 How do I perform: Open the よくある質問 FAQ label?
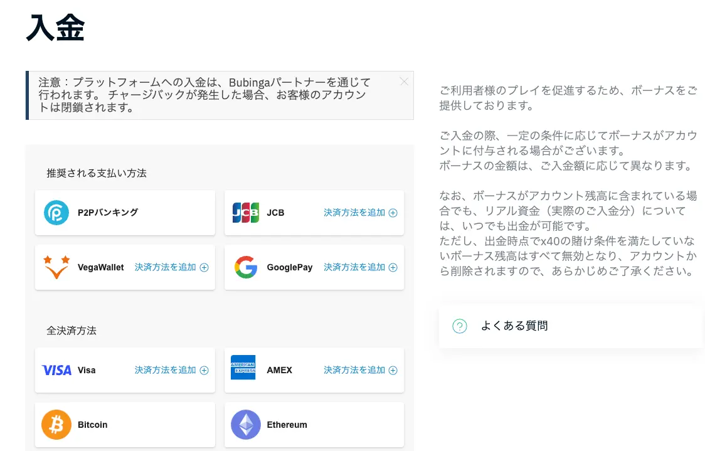click(514, 326)
